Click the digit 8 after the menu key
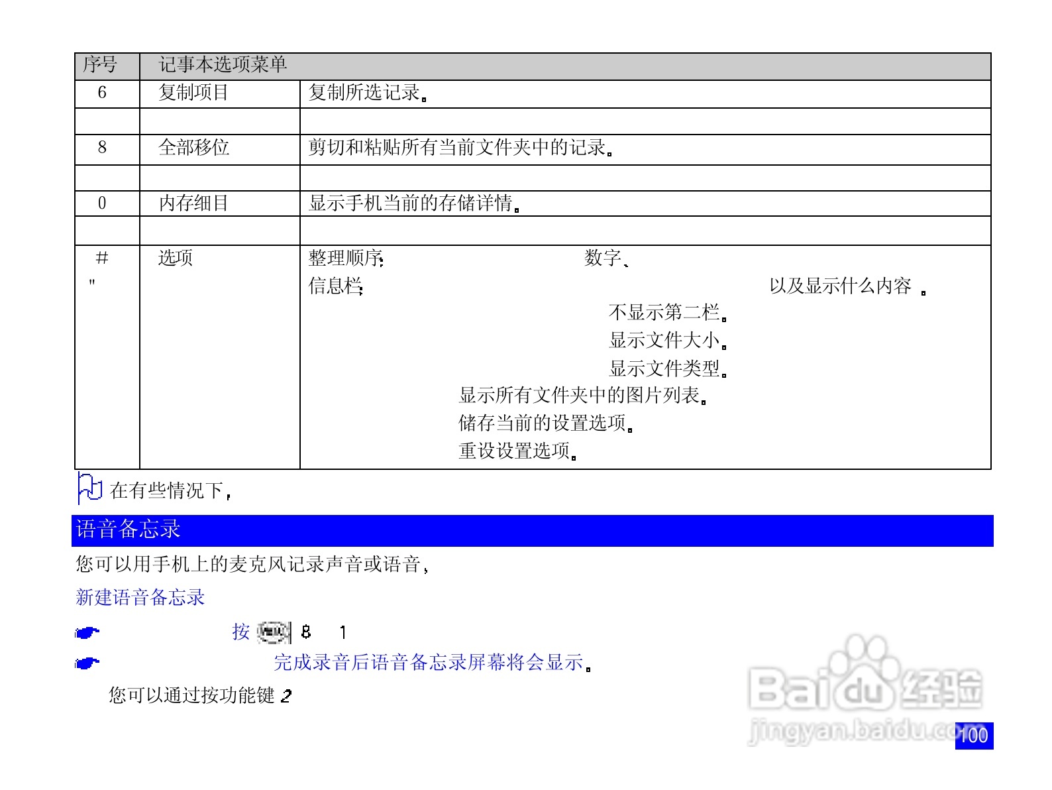Viewport: 1052px width, 790px height. click(x=305, y=632)
